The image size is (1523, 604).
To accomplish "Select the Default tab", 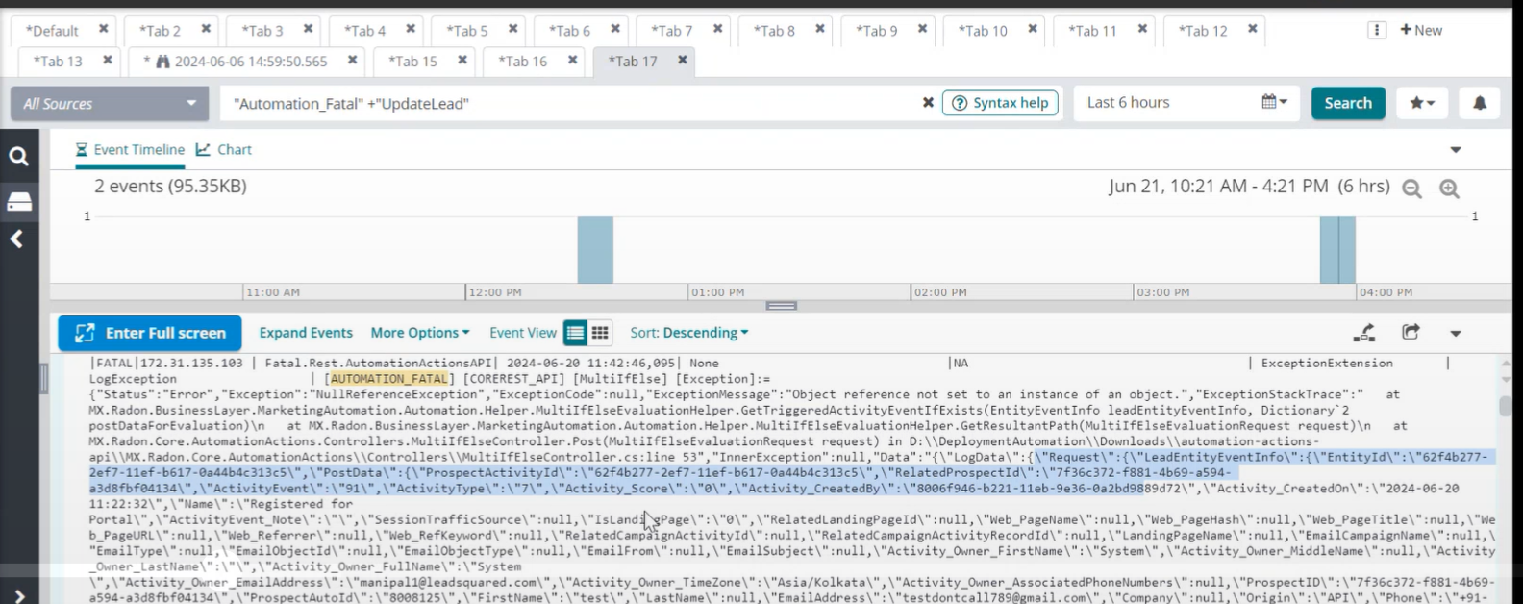I will 52,31.
